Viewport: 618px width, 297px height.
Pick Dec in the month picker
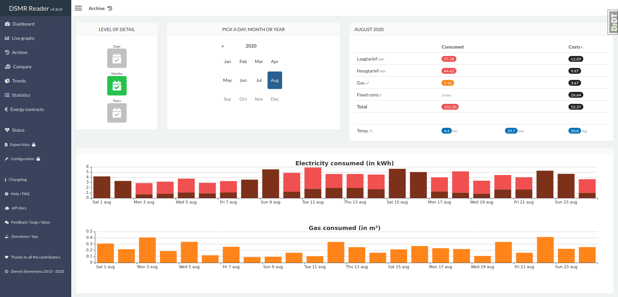point(275,99)
